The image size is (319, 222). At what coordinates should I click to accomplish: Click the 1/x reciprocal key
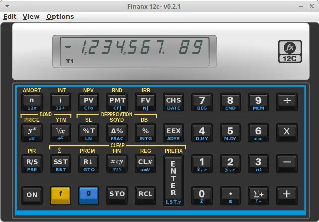pyautogui.click(x=60, y=133)
